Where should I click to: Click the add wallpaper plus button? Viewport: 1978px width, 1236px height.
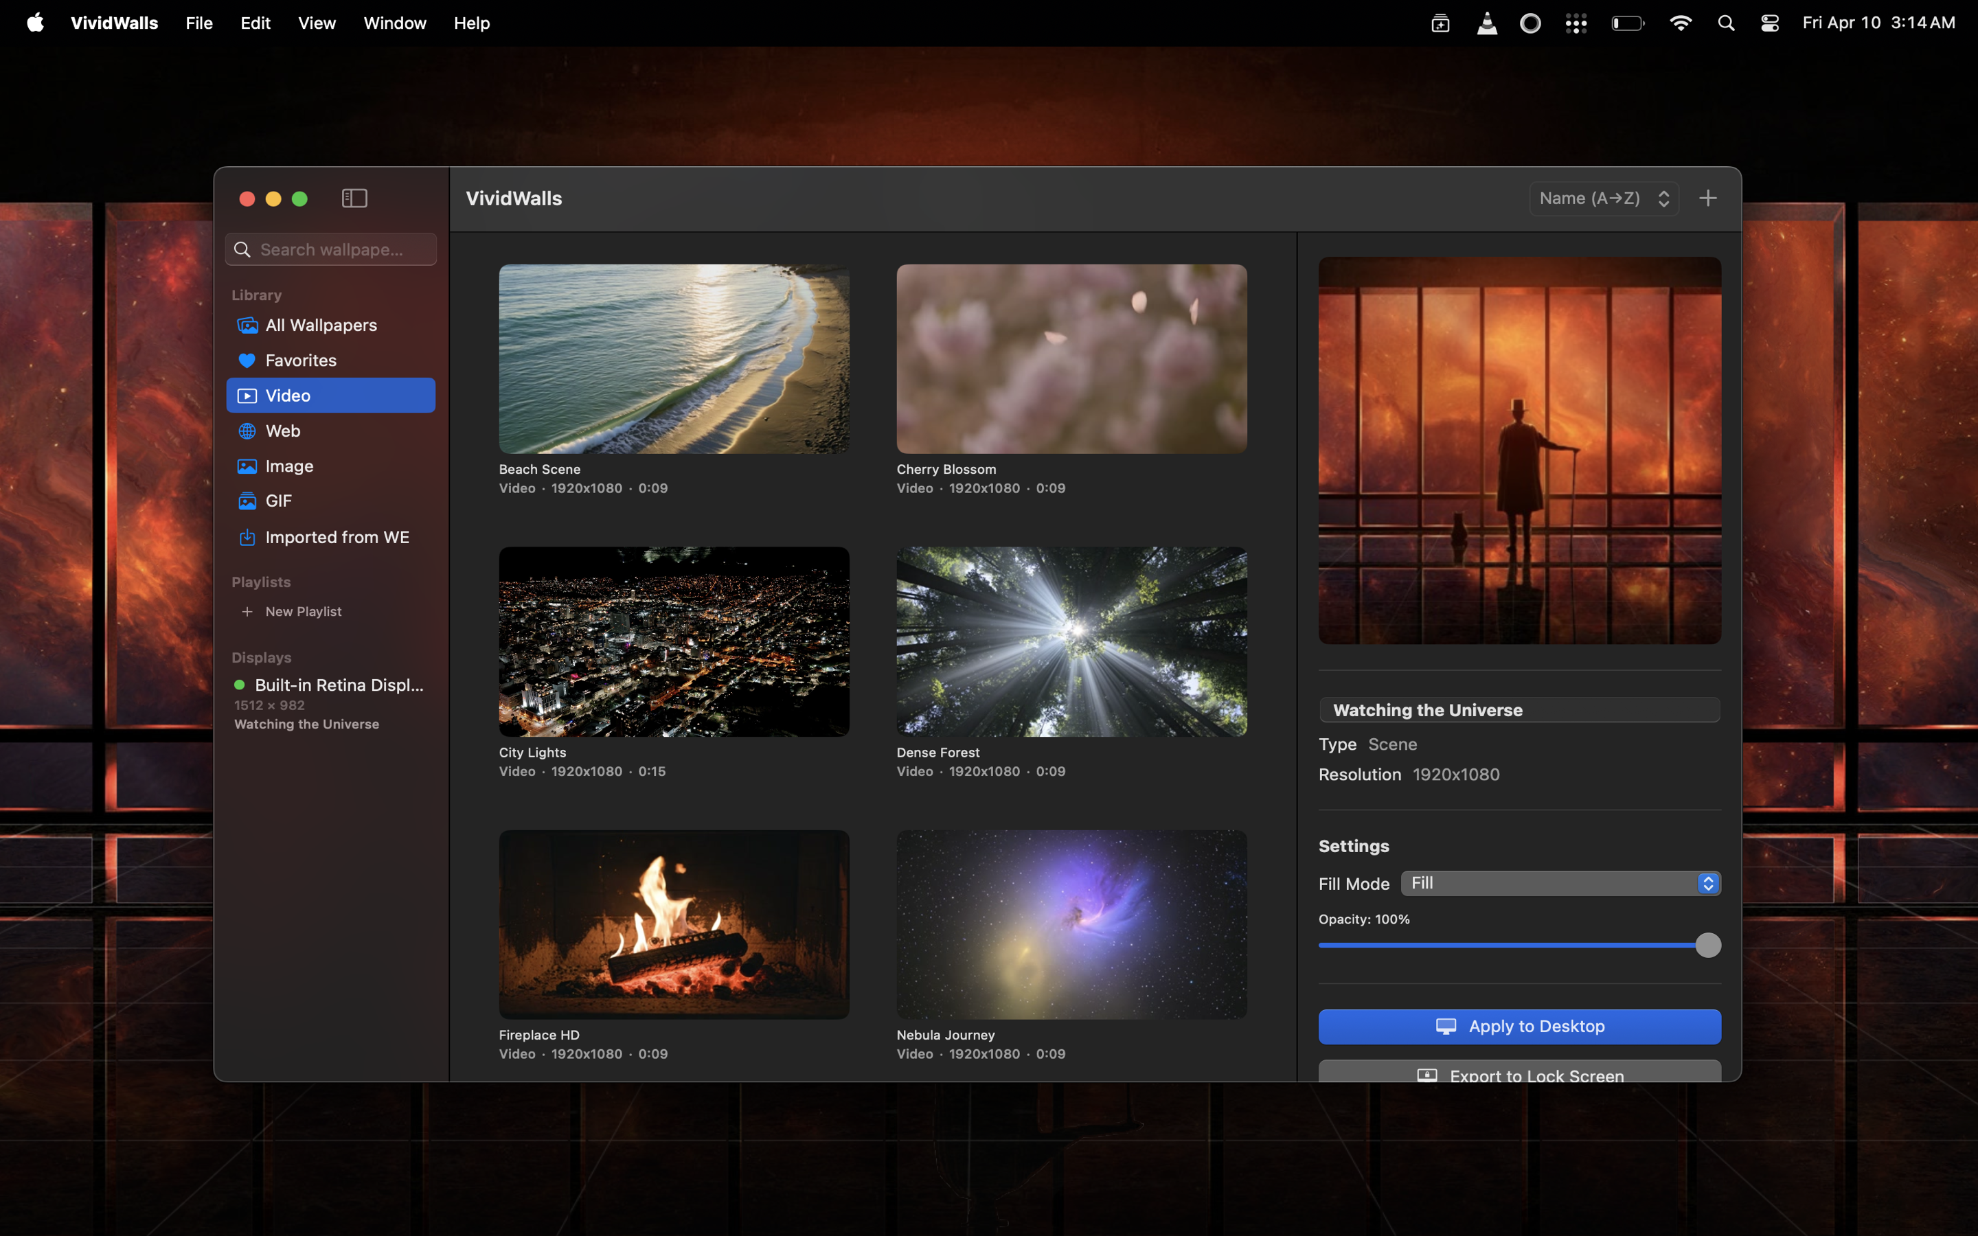[x=1707, y=198]
